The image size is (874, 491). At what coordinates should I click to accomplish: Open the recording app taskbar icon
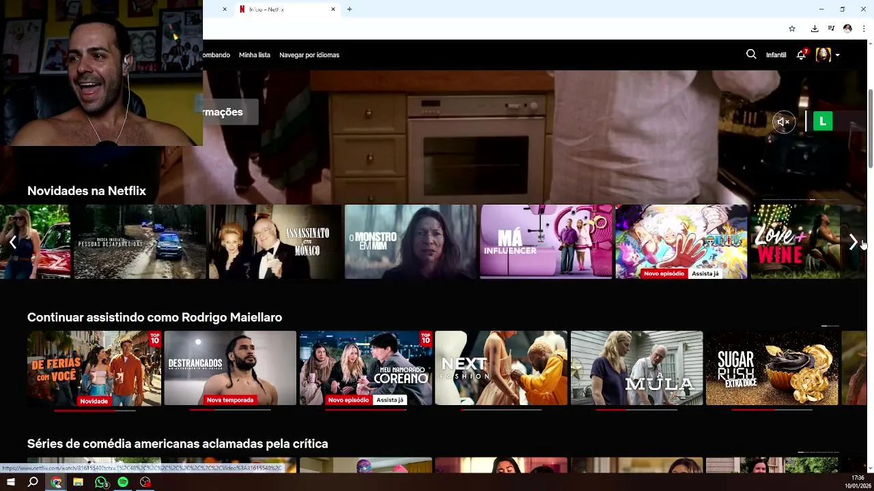(x=145, y=482)
